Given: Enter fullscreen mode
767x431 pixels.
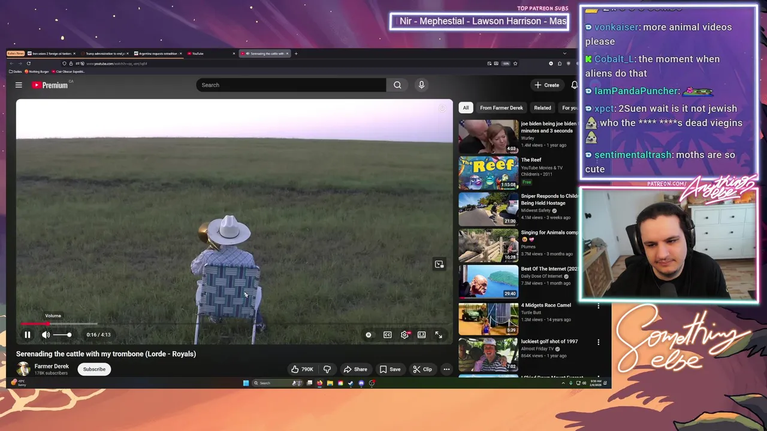Looking at the screenshot, I should point(439,335).
